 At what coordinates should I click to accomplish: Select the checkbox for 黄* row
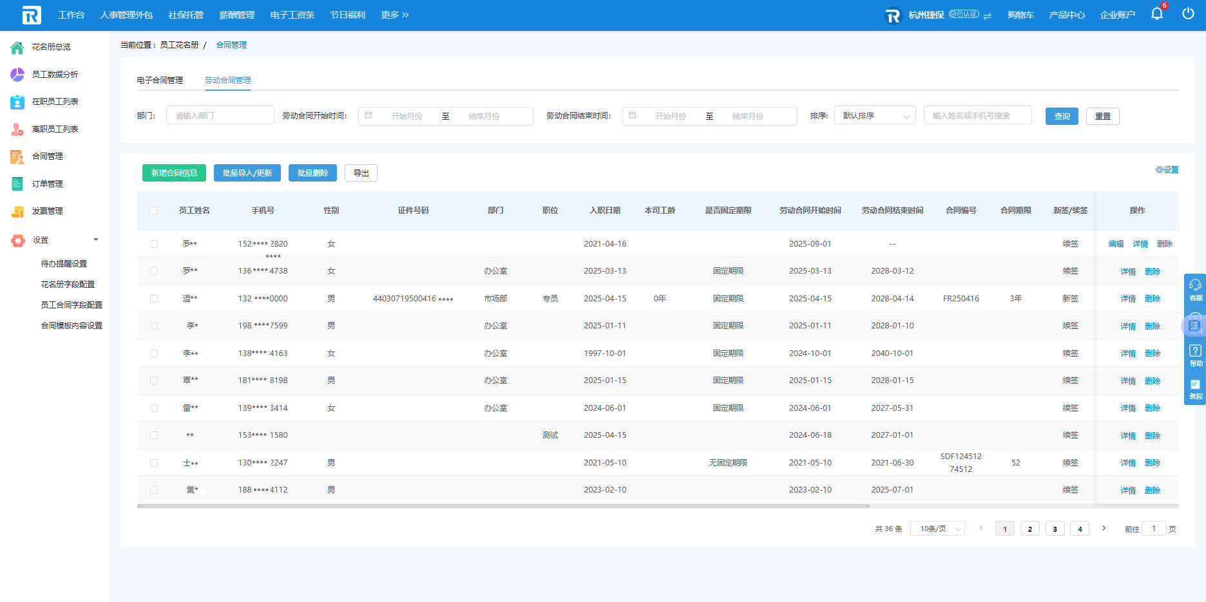coord(153,490)
